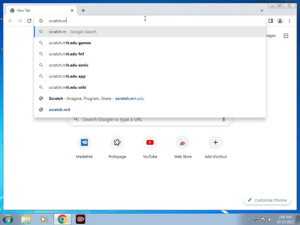Click the Chrome taskbar icon
Image resolution: width=300 pixels, height=225 pixels.
(x=62, y=219)
